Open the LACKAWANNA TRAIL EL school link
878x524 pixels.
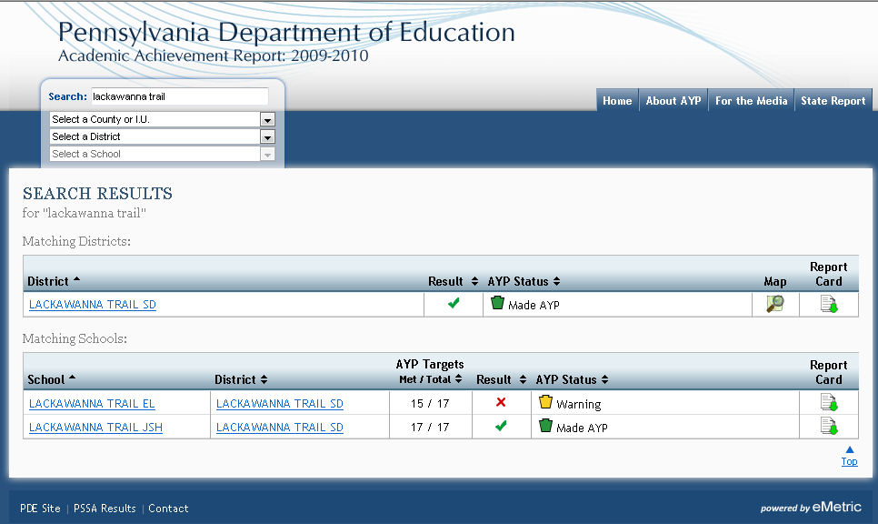click(x=92, y=404)
